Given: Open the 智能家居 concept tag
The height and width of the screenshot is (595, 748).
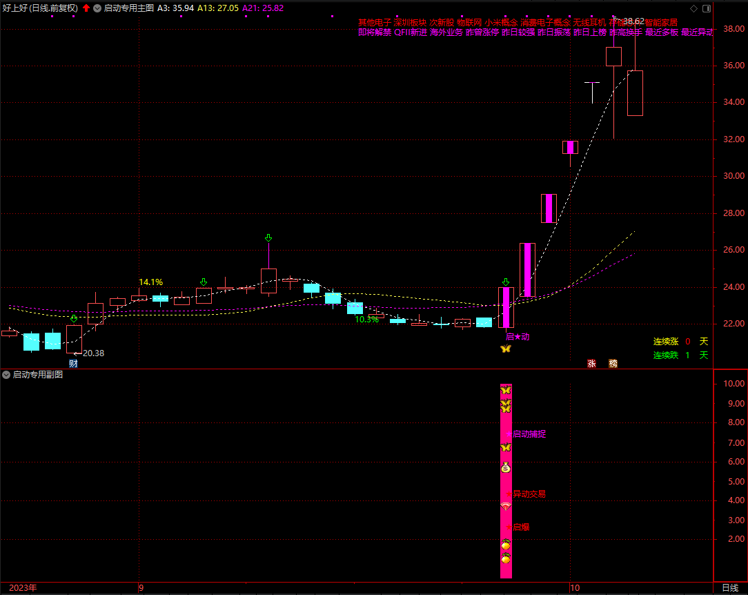Looking at the screenshot, I should pos(660,22).
